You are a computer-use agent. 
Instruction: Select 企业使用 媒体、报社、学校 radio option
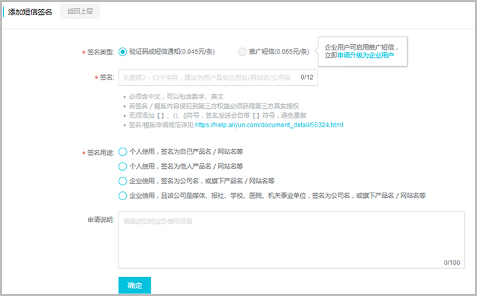click(x=123, y=195)
